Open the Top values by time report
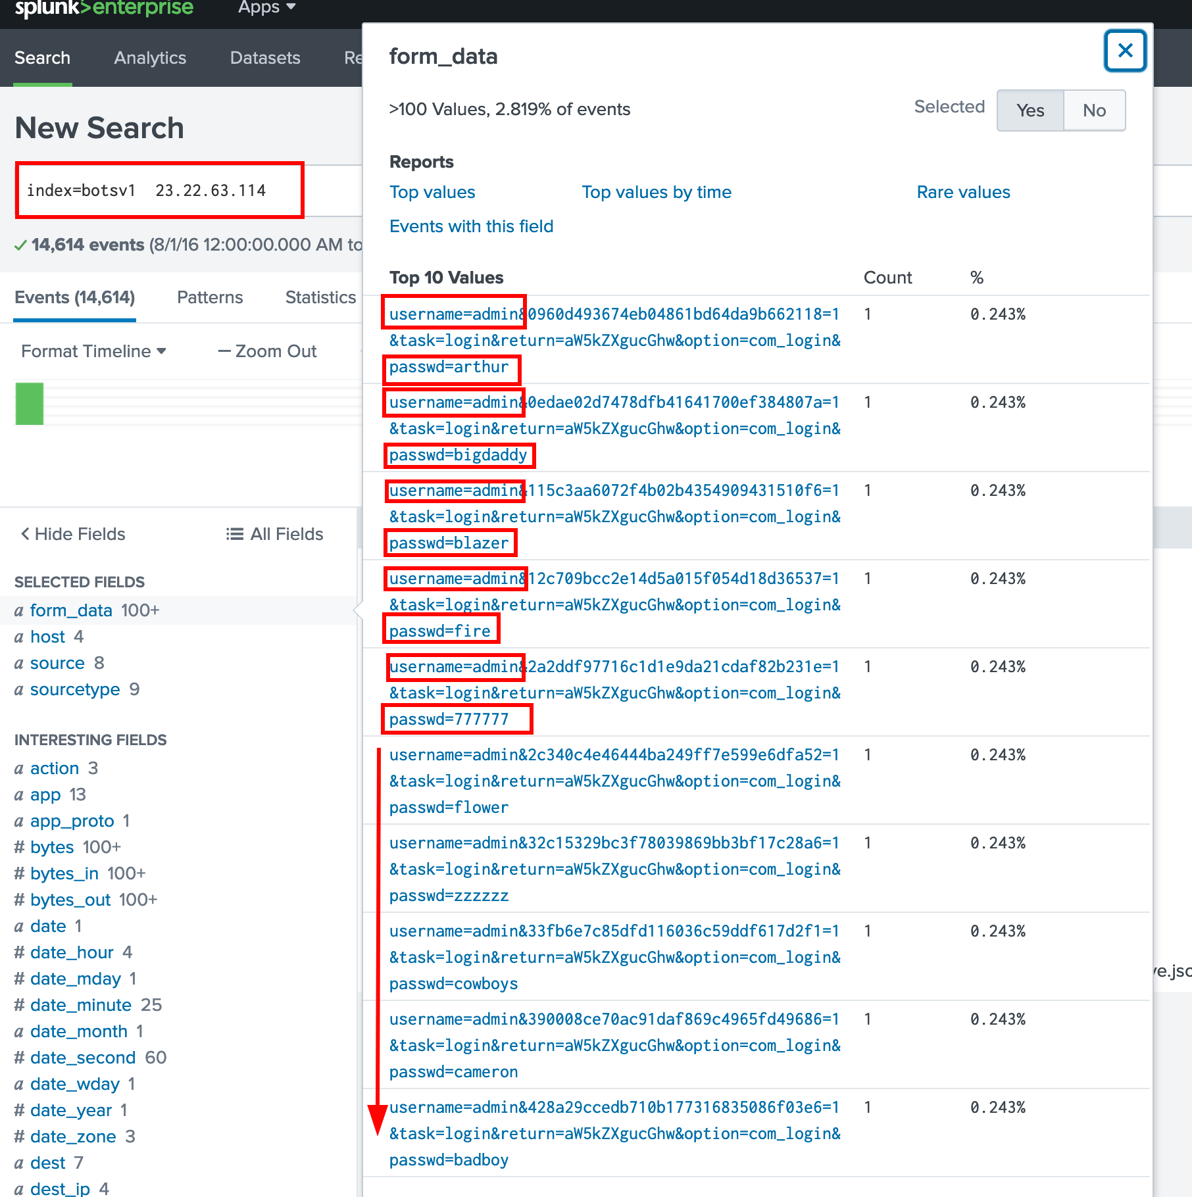The height and width of the screenshot is (1197, 1192). [x=656, y=192]
